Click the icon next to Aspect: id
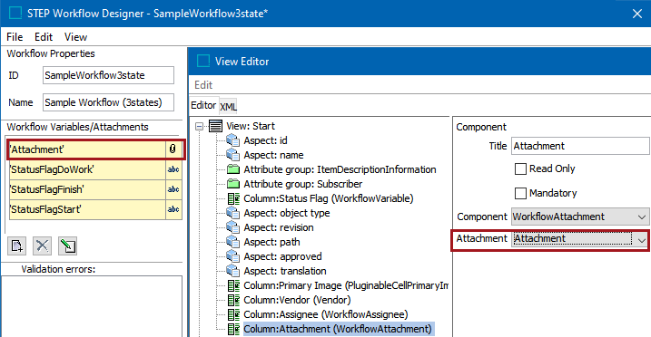Image resolution: width=651 pixels, height=337 pixels. pyautogui.click(x=233, y=140)
